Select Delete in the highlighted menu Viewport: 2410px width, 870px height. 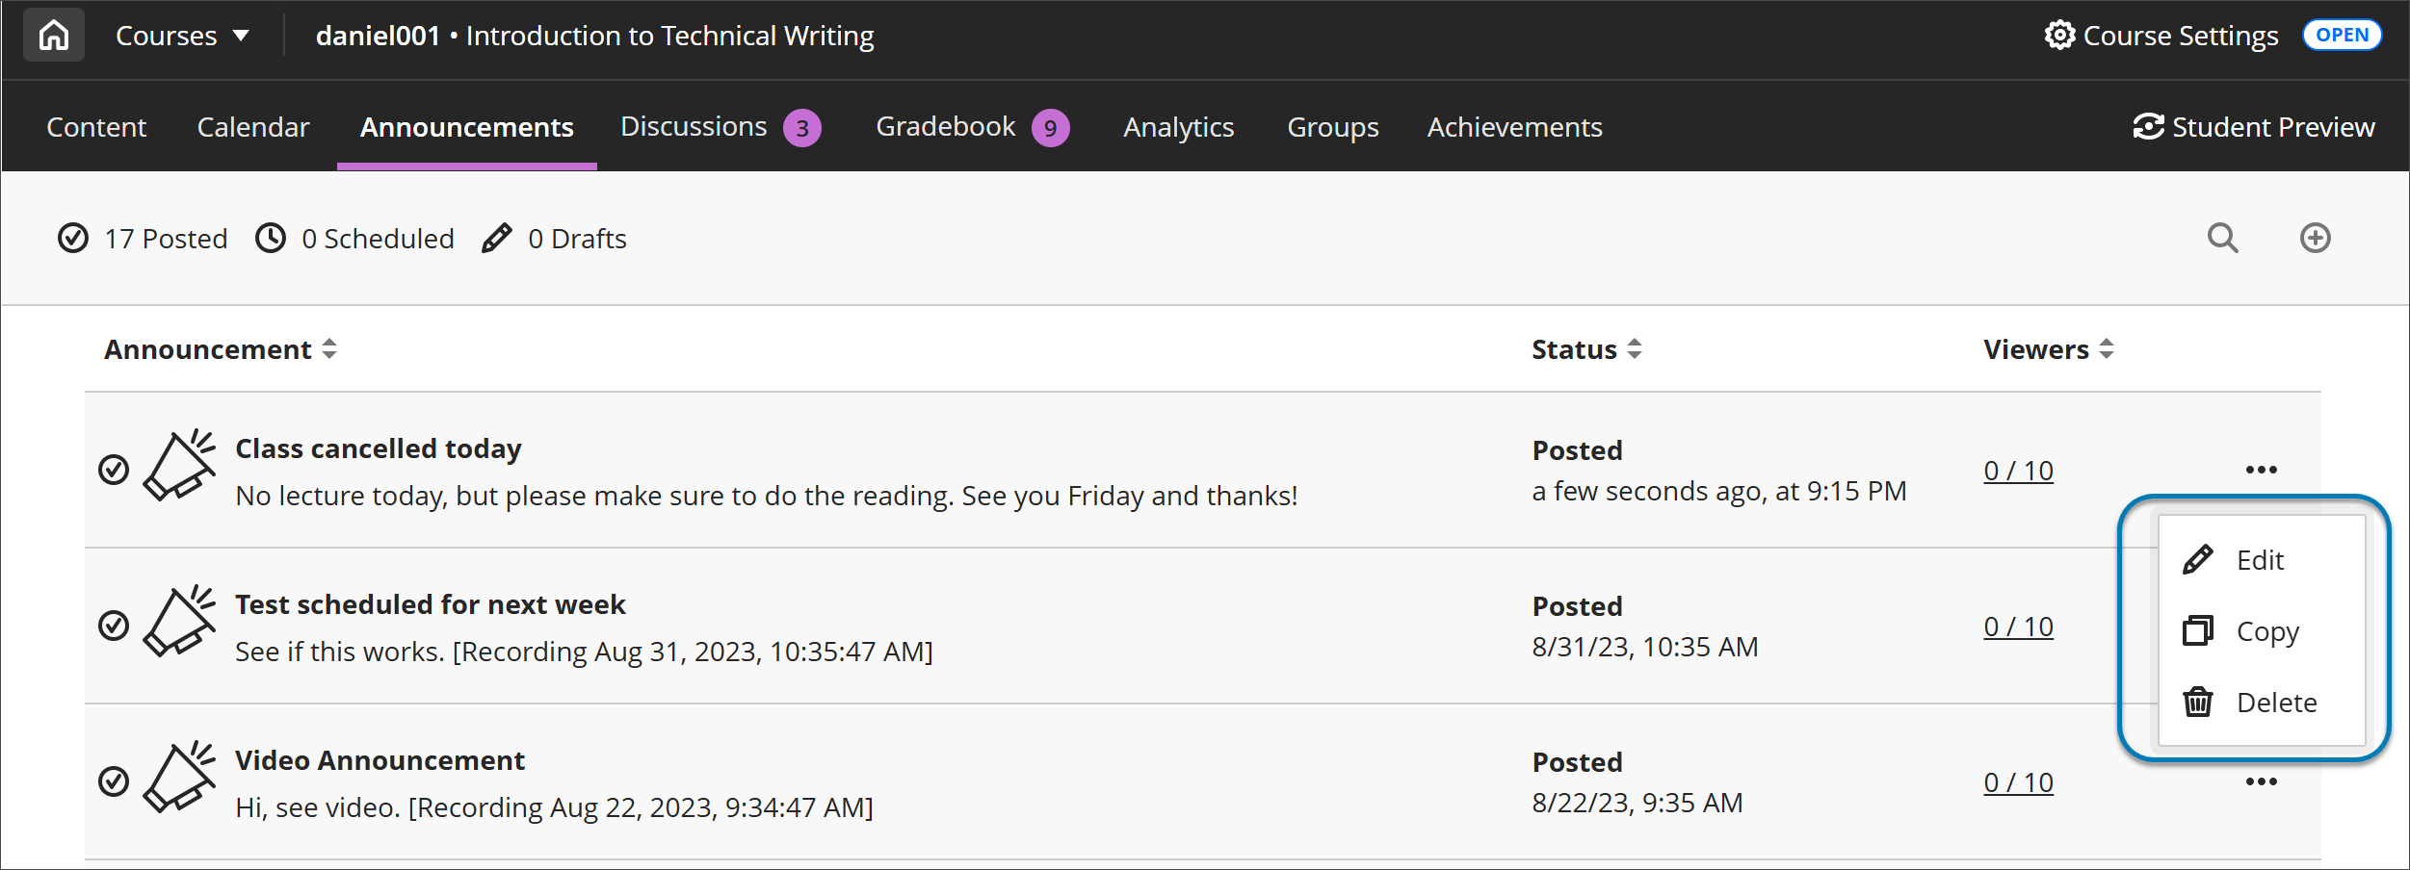pos(2275,703)
